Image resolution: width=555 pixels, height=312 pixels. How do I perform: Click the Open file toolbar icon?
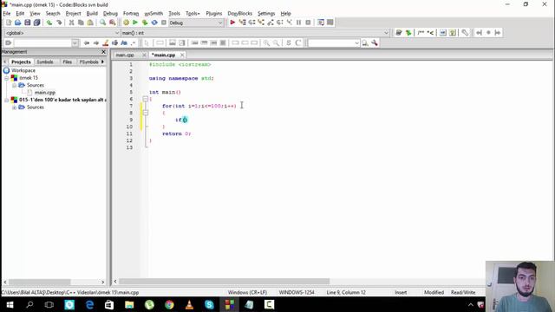tap(17, 23)
